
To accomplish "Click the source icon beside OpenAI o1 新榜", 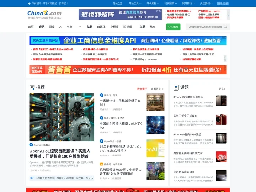I will pos(101,141).
